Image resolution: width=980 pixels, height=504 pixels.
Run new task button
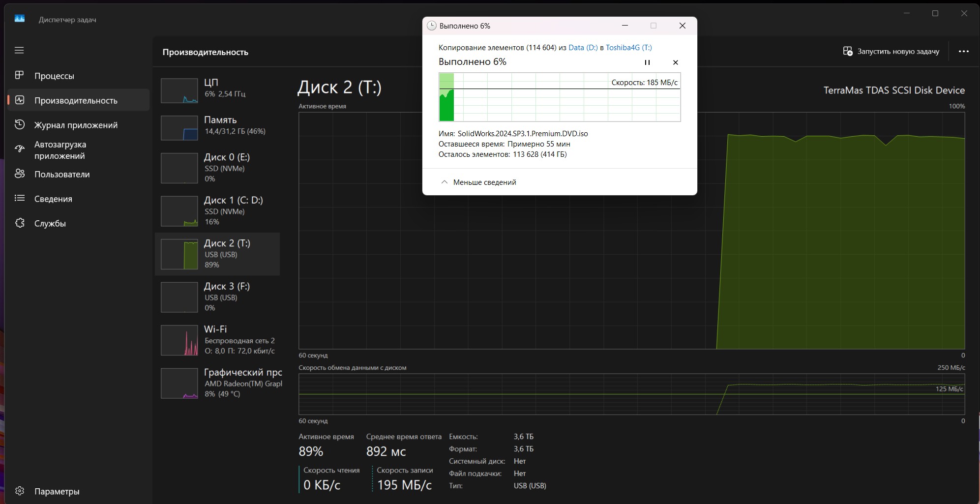(x=891, y=51)
